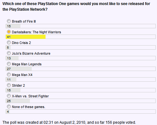Click the poll creation date footer text
Screen dimensions: 157x125
[x=69, y=122]
